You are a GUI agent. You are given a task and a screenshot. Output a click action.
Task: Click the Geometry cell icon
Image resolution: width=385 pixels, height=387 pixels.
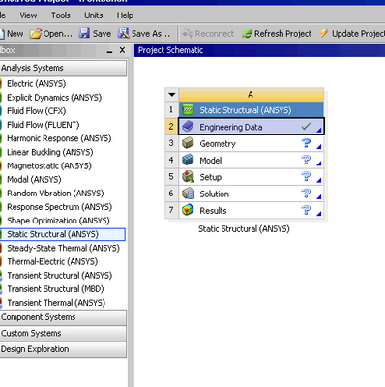point(188,143)
